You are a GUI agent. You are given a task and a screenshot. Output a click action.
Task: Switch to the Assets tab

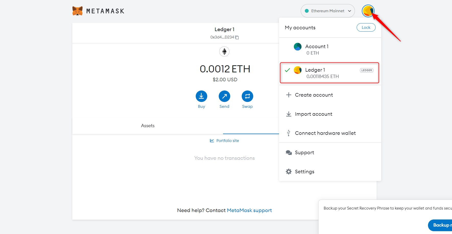(148, 126)
